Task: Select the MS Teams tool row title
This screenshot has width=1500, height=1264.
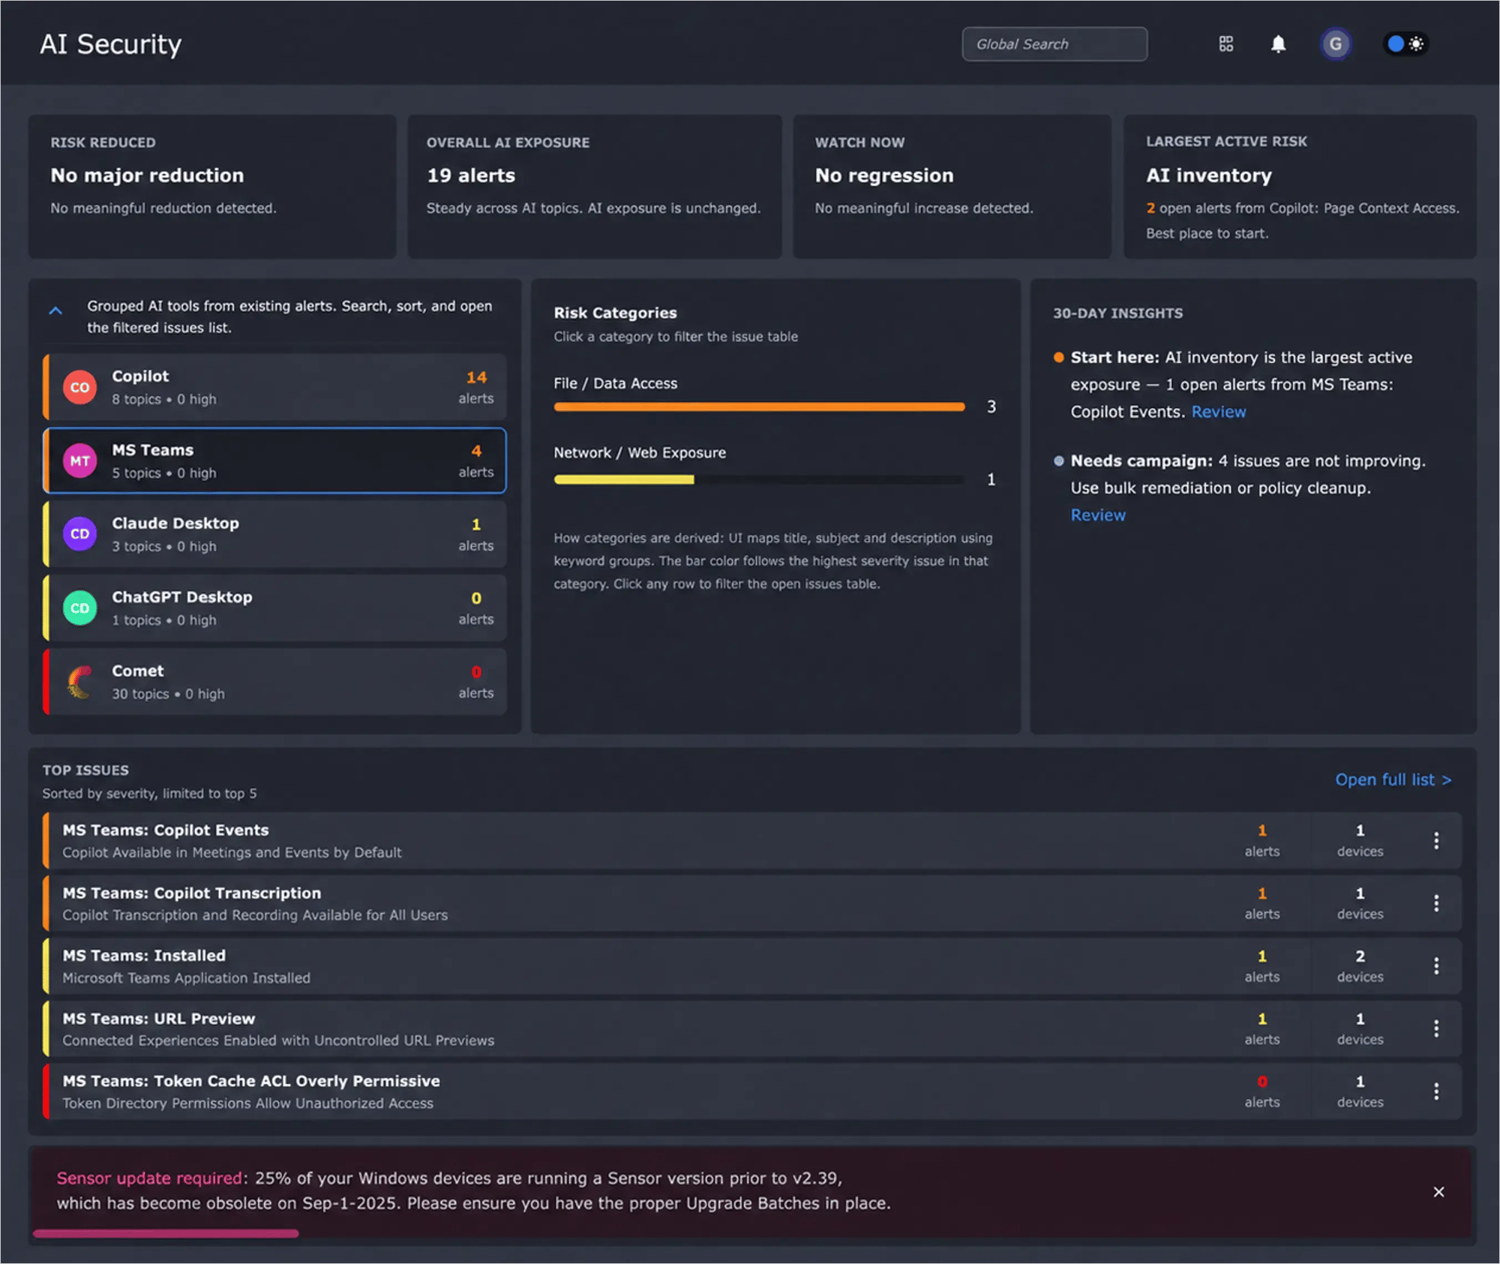Action: [153, 450]
